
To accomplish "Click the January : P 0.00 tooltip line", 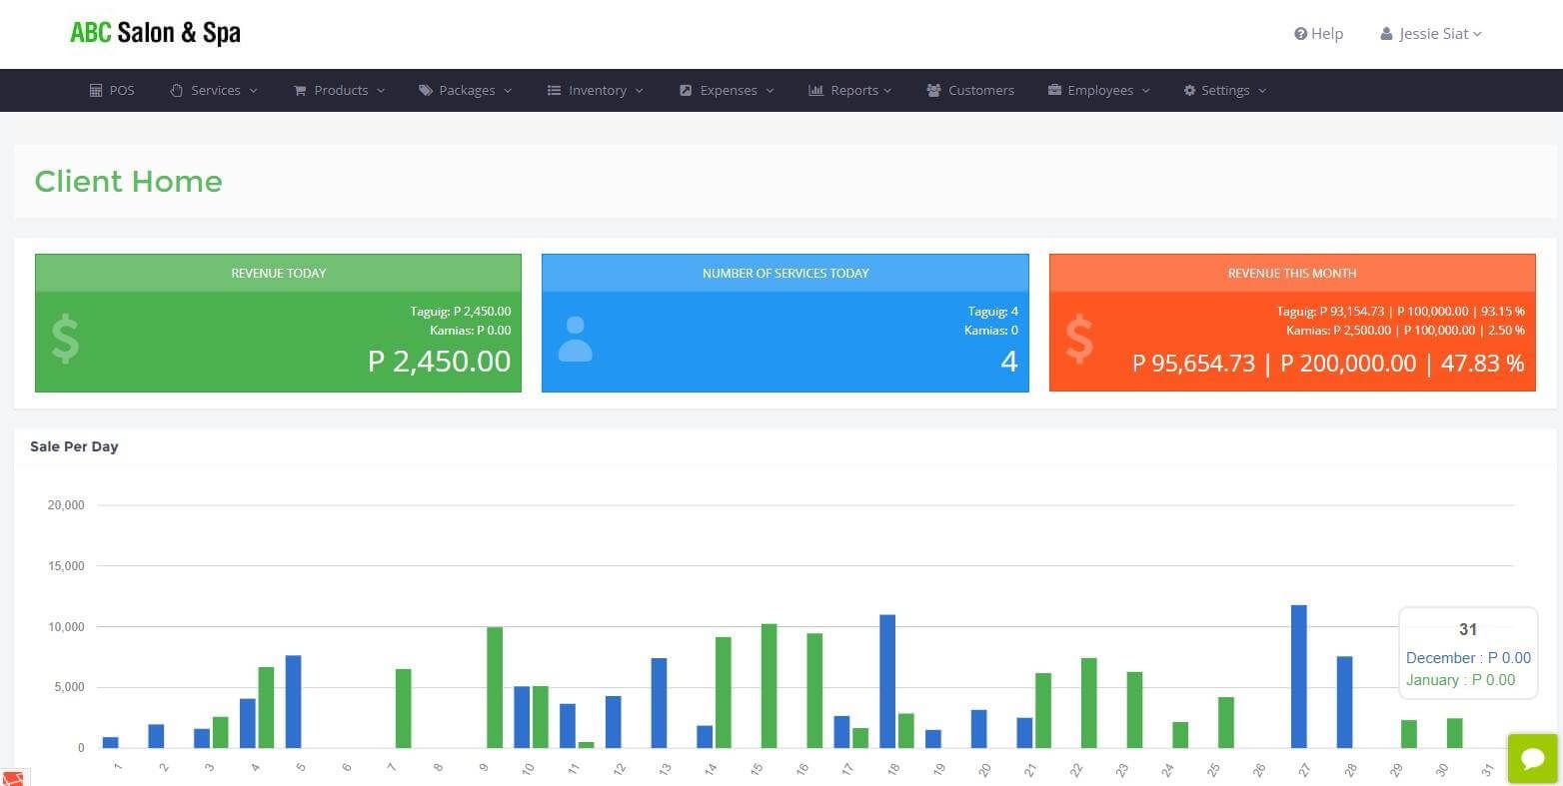I will point(1461,680).
